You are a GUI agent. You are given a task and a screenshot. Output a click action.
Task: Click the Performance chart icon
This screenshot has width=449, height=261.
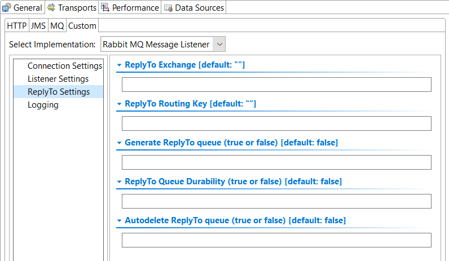click(105, 8)
